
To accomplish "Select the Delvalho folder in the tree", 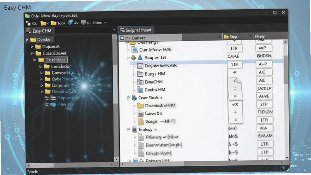I will 59,92.
